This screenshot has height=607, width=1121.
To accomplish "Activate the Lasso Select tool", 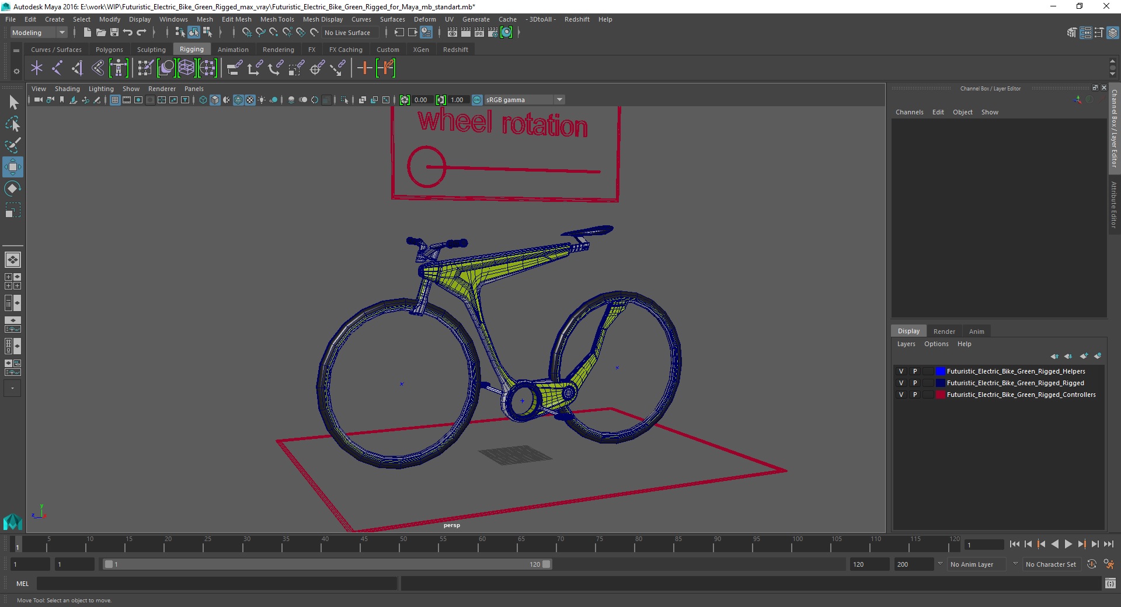I will (x=13, y=124).
